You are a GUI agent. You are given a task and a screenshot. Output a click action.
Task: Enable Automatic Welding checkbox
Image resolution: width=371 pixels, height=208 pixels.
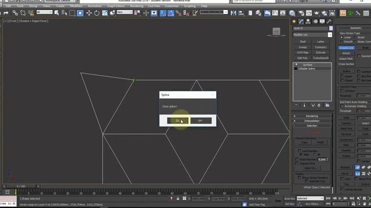(x=341, y=106)
